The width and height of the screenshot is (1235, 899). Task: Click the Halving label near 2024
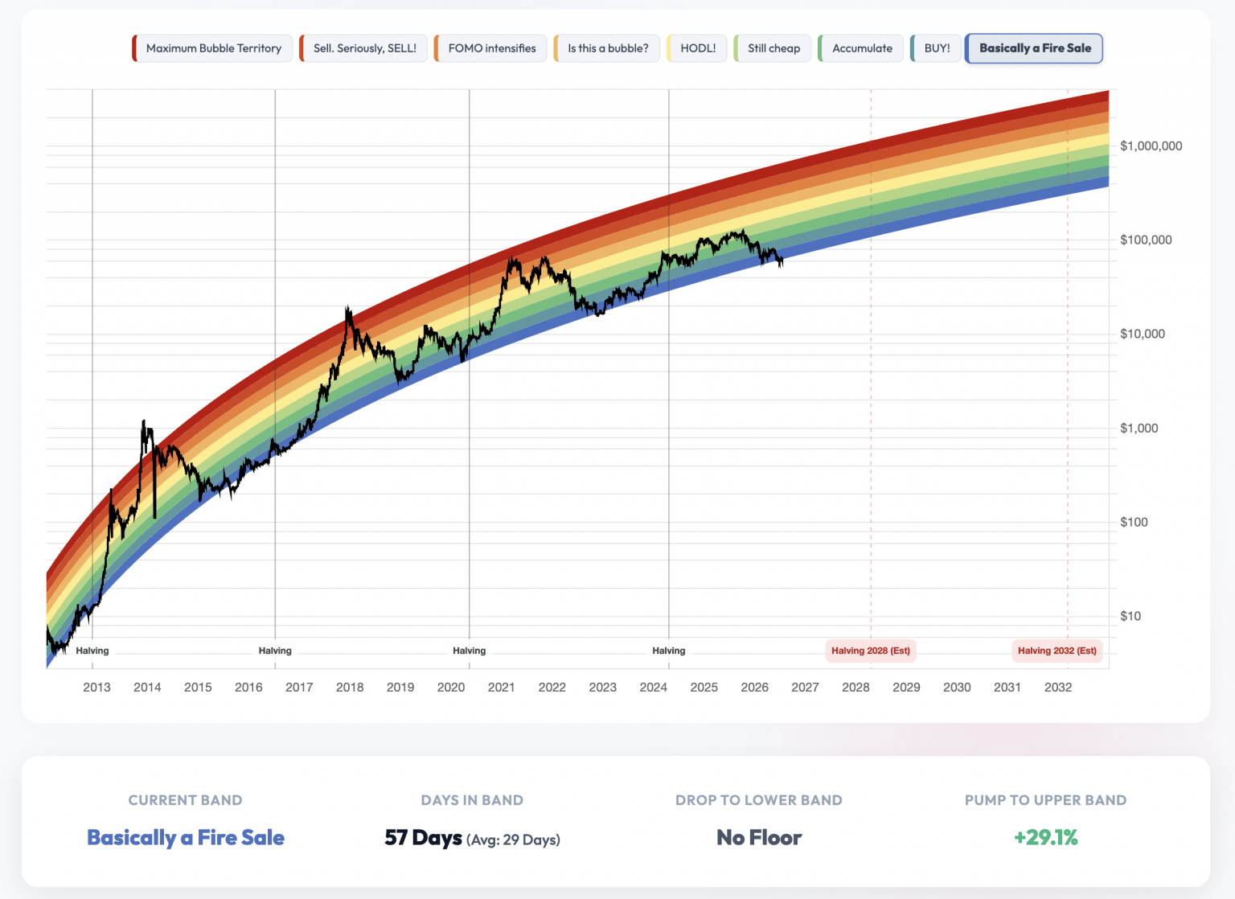669,651
